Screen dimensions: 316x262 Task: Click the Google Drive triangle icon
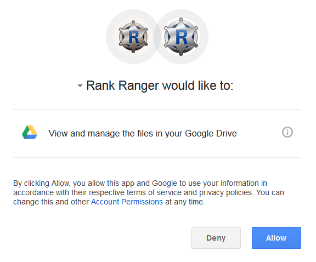(30, 132)
